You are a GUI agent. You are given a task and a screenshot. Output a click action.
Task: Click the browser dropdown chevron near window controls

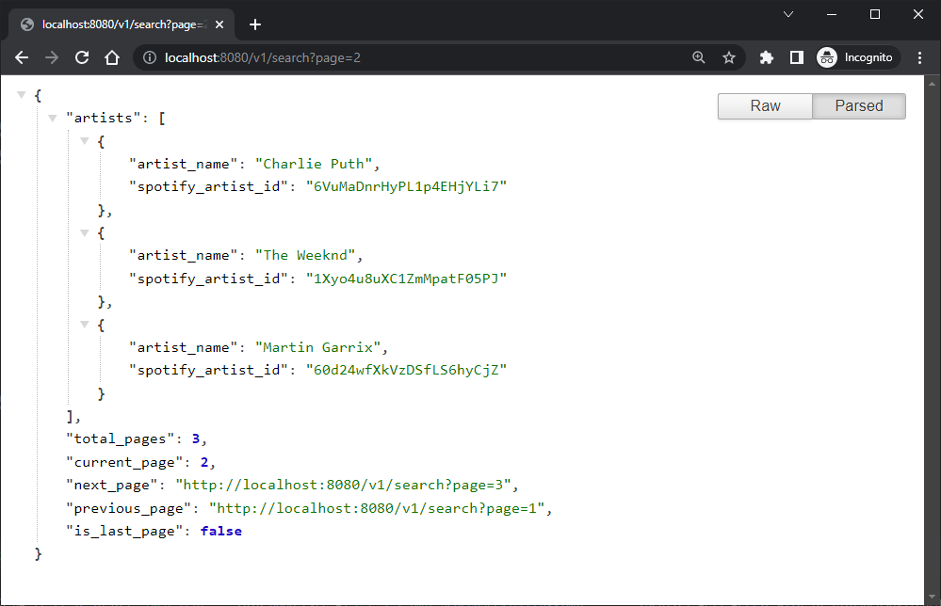(787, 14)
